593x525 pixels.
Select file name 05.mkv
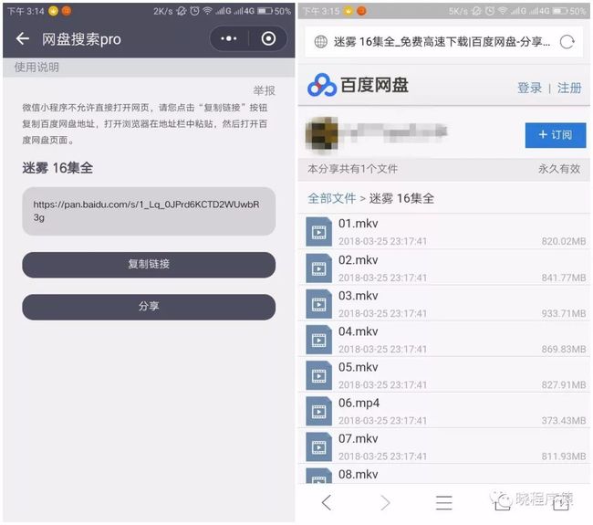click(359, 367)
